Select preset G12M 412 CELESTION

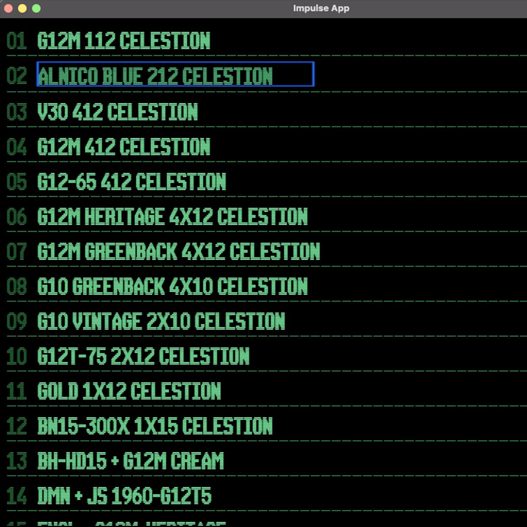pyautogui.click(x=124, y=146)
